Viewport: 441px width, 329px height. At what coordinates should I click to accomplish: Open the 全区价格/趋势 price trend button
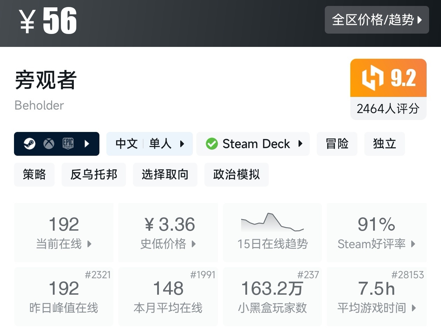point(377,20)
